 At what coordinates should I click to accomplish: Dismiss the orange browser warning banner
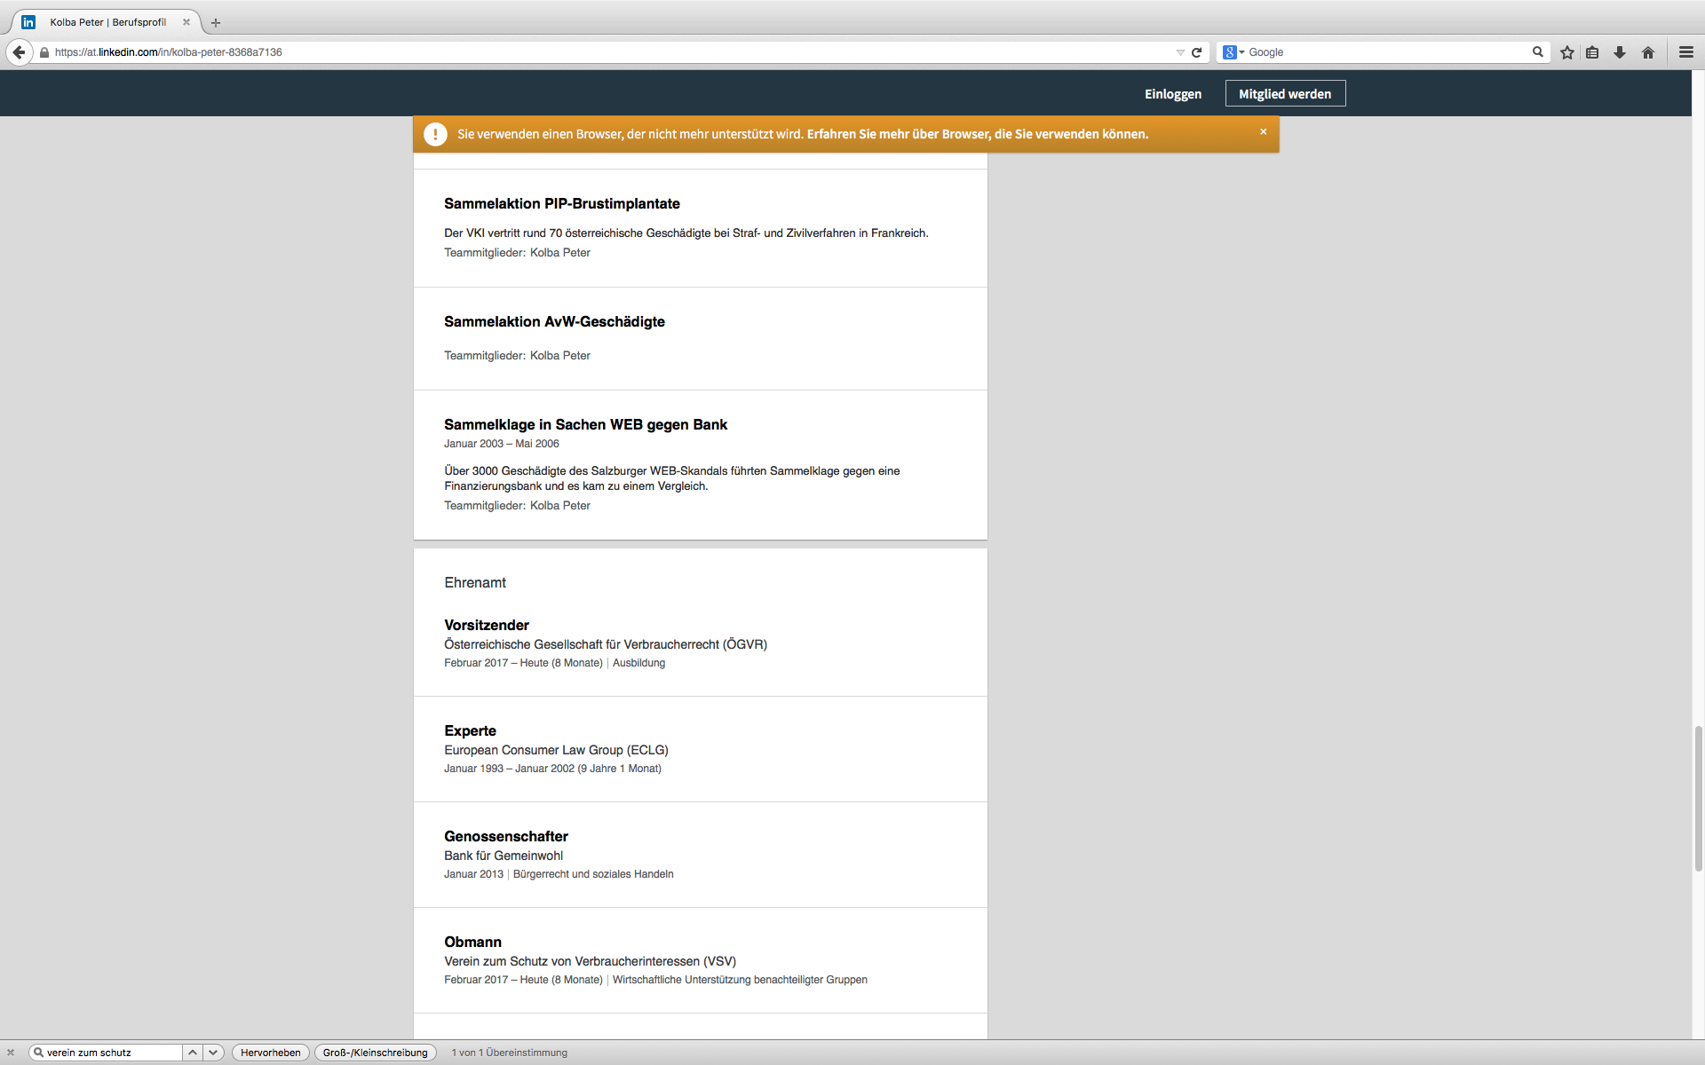[x=1263, y=132]
